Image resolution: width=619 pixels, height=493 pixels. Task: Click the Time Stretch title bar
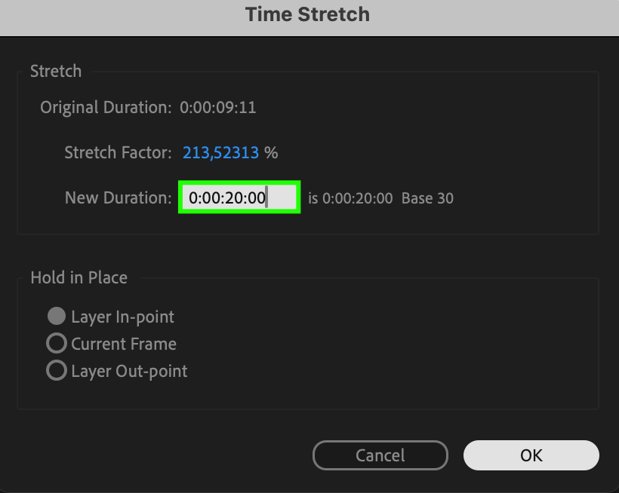[308, 14]
